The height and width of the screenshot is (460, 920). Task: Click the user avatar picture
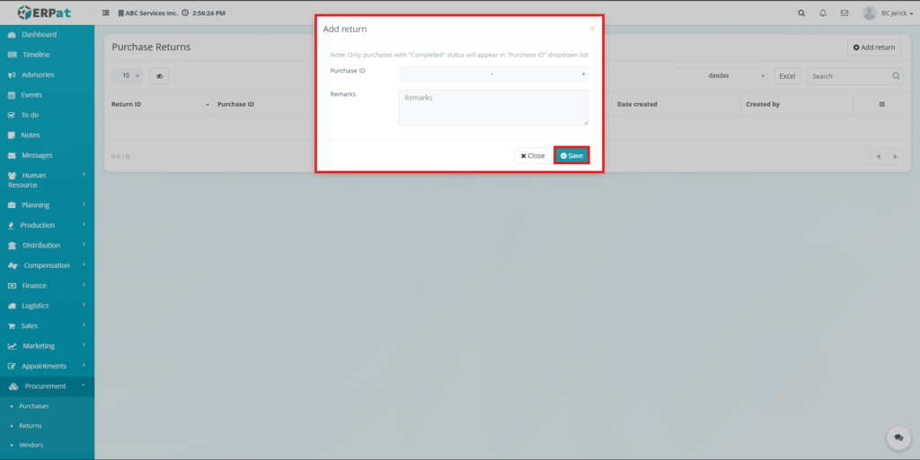click(869, 13)
